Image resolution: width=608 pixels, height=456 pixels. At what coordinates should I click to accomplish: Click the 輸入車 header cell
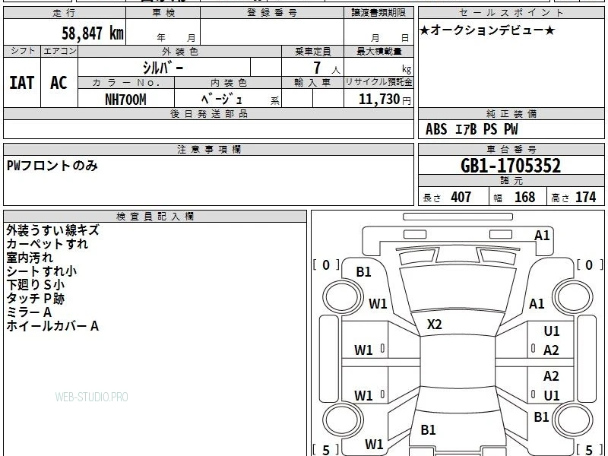point(312,83)
